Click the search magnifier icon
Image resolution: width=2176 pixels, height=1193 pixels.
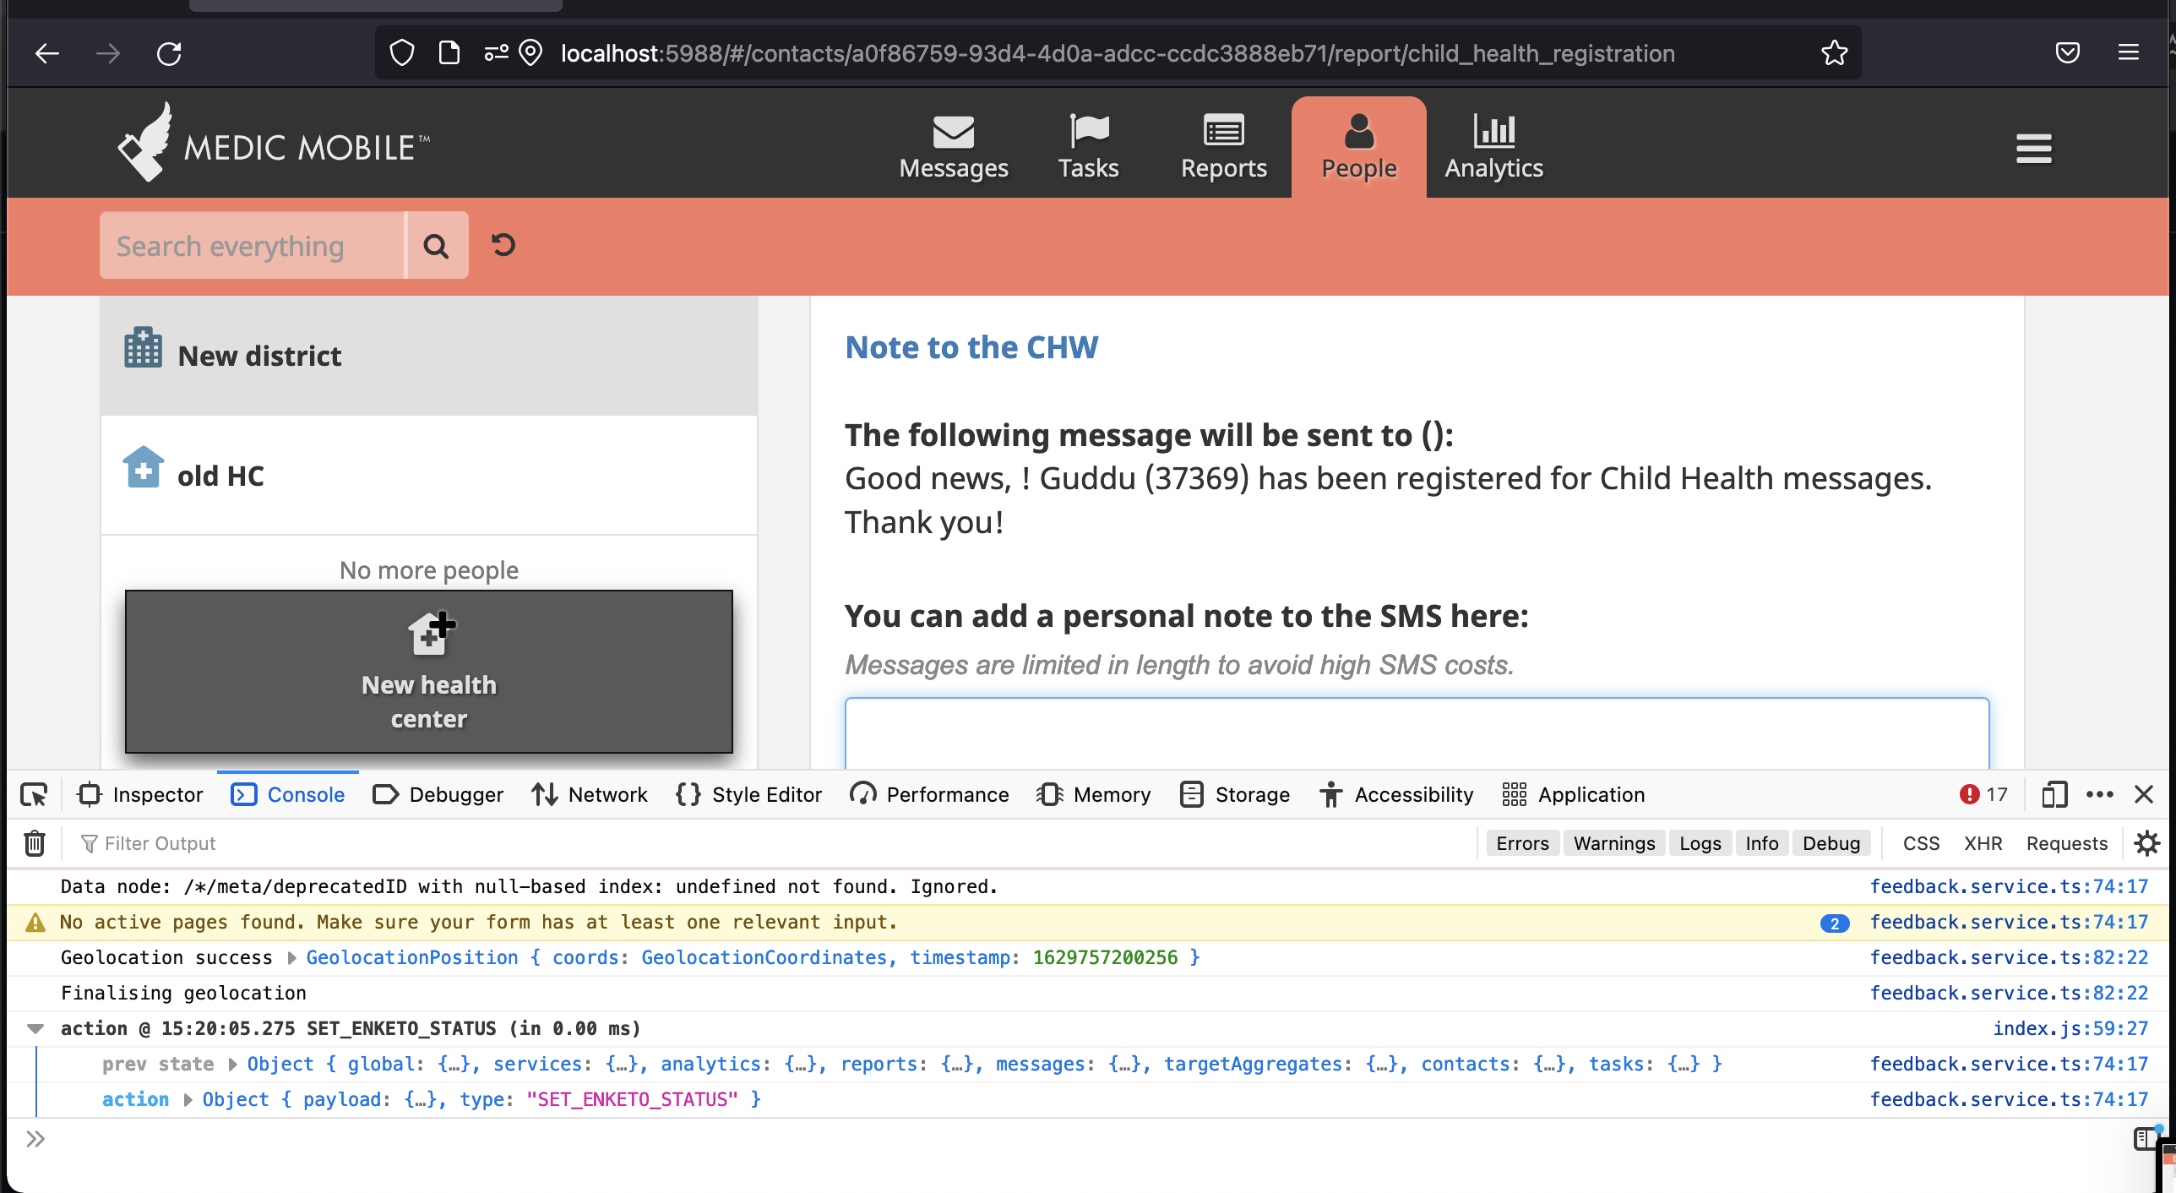coord(436,245)
